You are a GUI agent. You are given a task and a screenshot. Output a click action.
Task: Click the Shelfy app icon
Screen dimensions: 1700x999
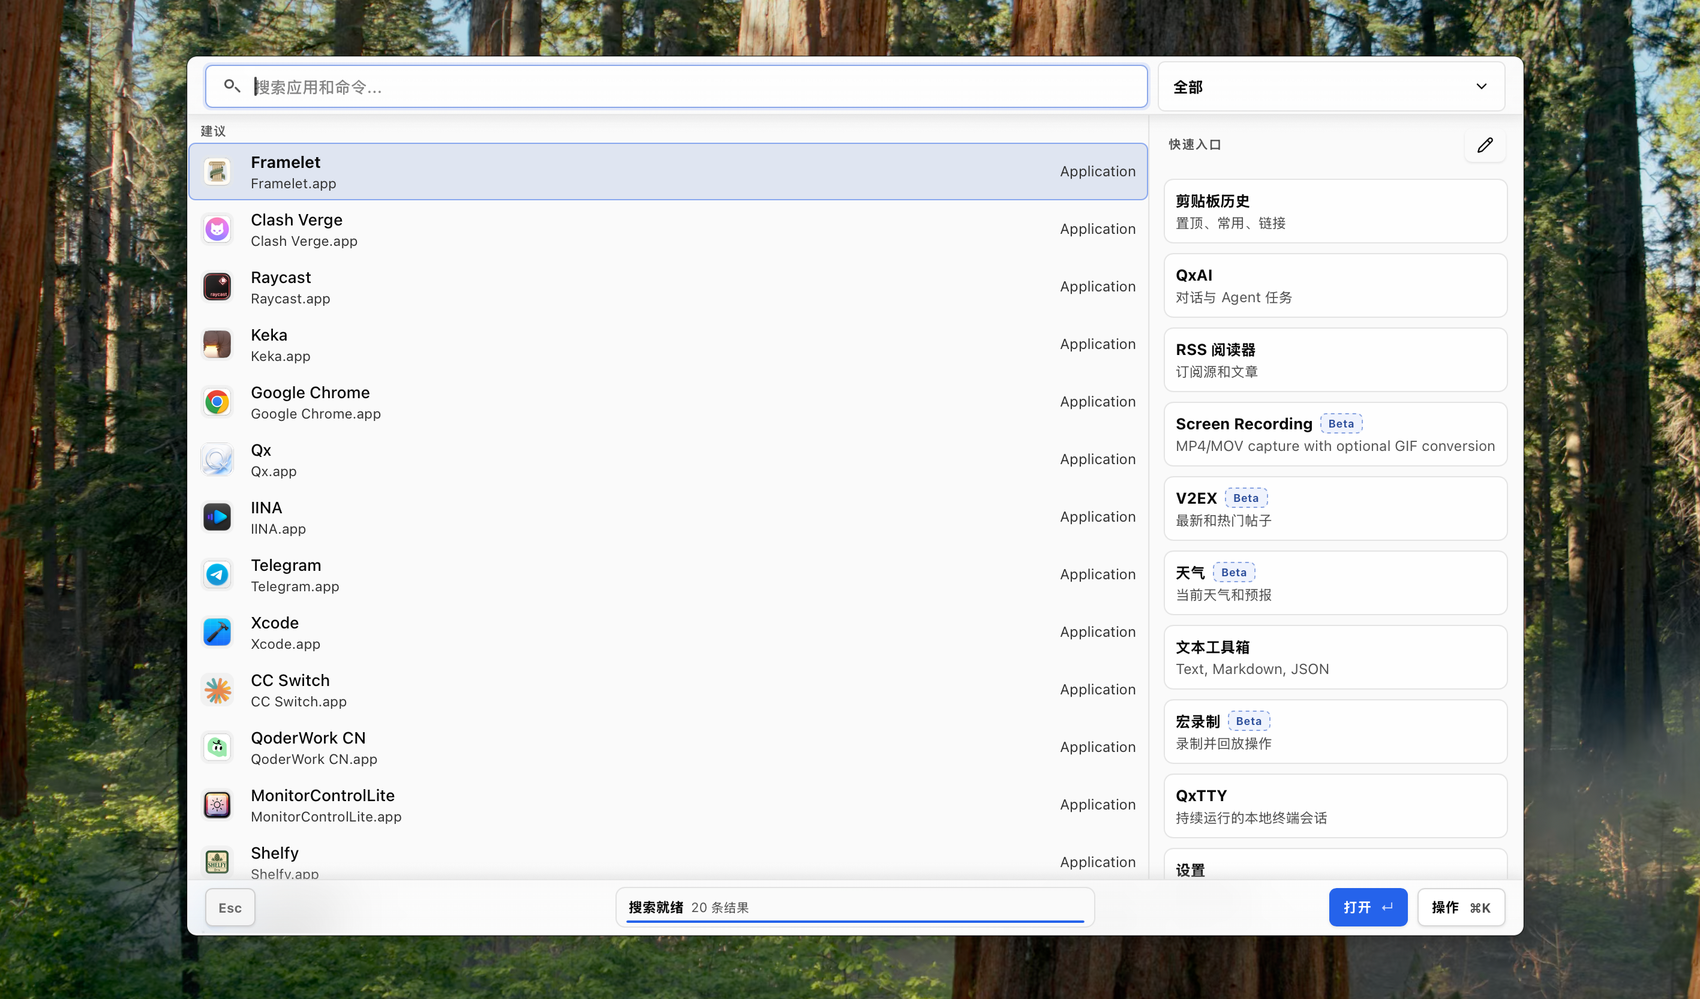217,862
